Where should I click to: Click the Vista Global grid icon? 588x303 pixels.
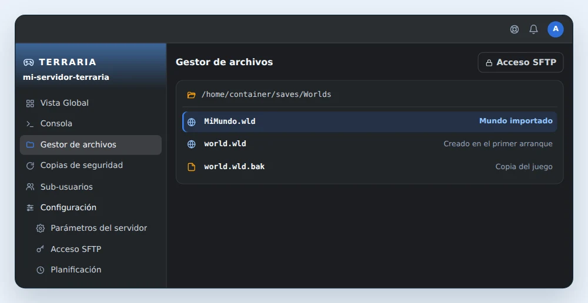[x=30, y=103]
